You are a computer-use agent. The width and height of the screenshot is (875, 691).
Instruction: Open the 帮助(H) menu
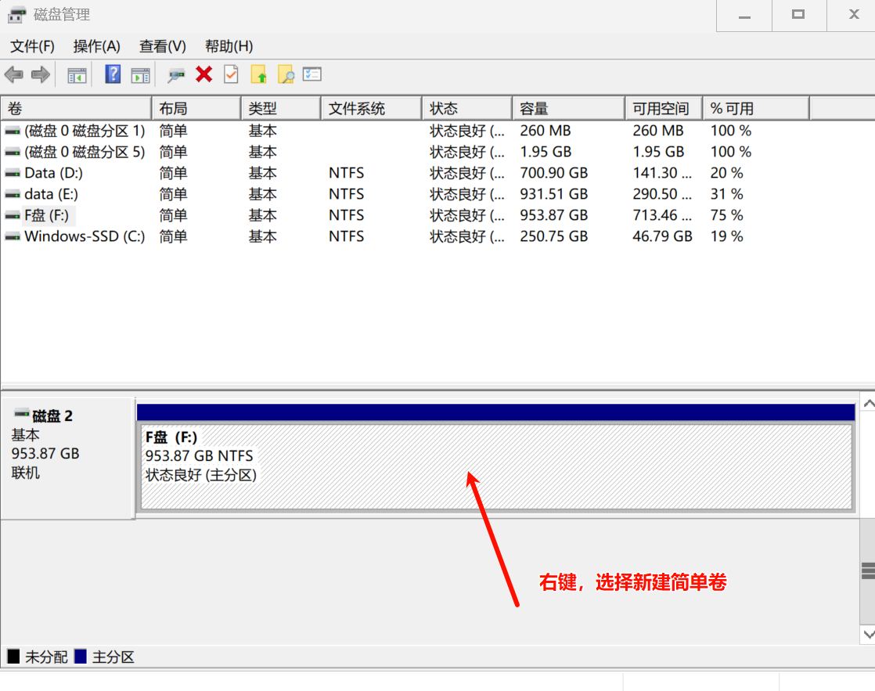229,46
